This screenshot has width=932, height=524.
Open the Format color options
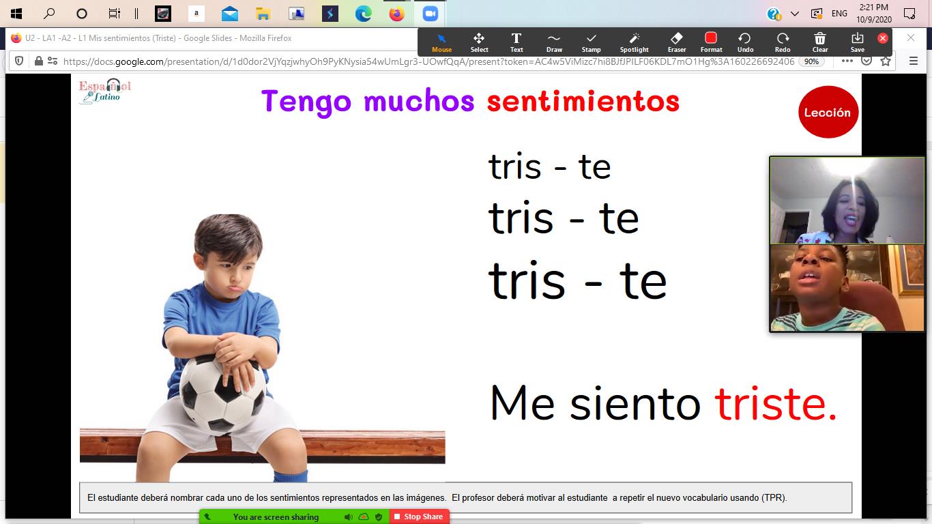click(711, 42)
